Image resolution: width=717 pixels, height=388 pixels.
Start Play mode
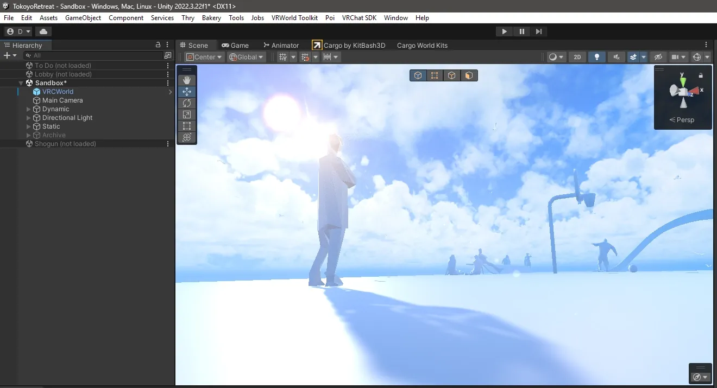tap(504, 31)
